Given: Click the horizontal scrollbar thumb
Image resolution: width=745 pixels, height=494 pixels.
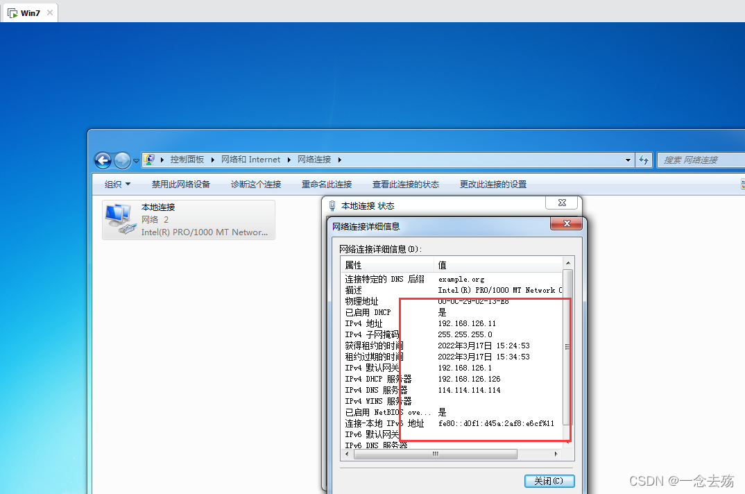Looking at the screenshot, I should 435,454.
